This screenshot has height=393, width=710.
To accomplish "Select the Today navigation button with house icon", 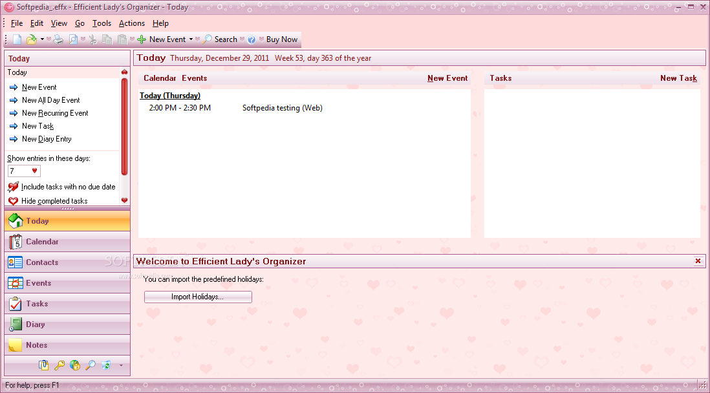I will [67, 221].
